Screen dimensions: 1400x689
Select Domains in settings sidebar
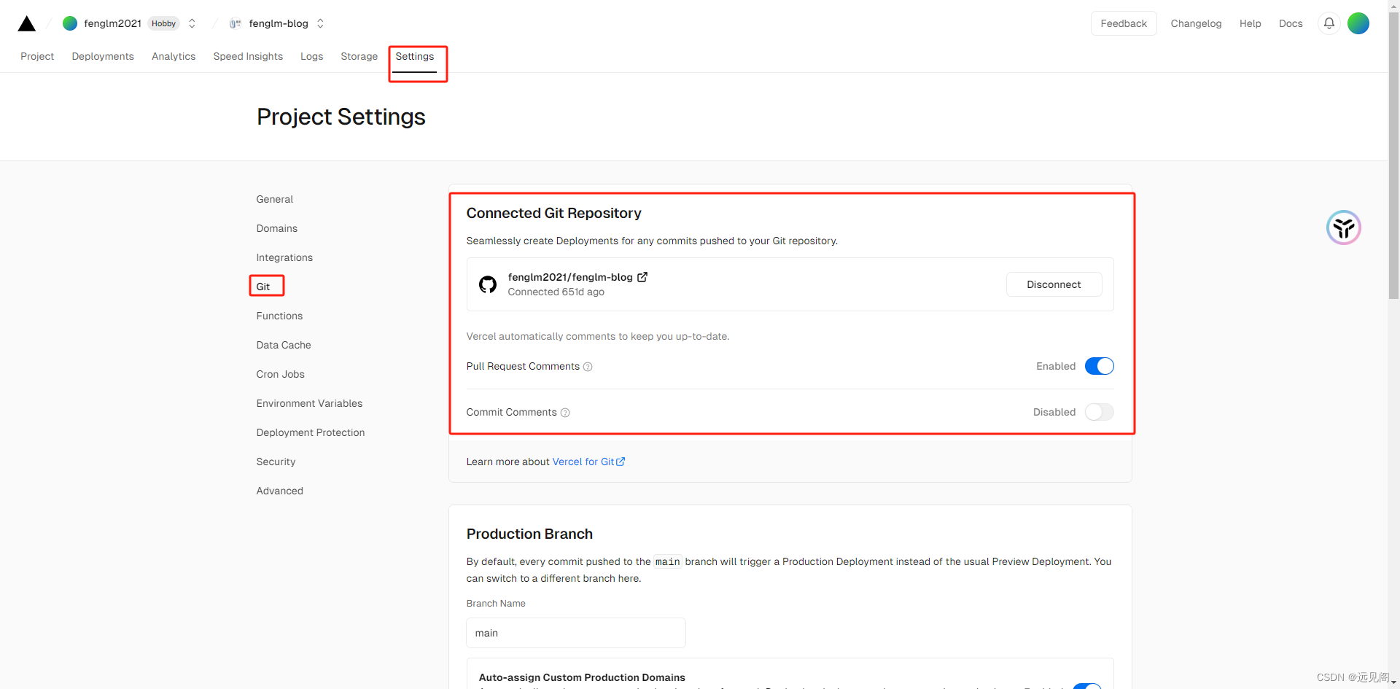click(276, 228)
